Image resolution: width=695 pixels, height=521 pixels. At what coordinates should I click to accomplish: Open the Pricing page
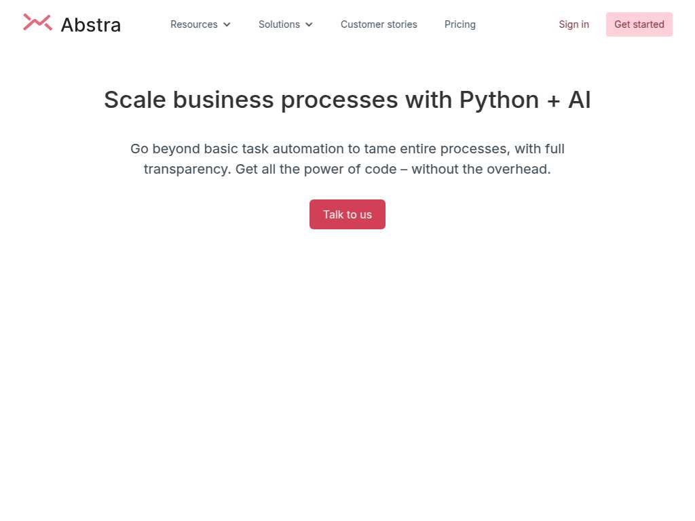point(460,24)
